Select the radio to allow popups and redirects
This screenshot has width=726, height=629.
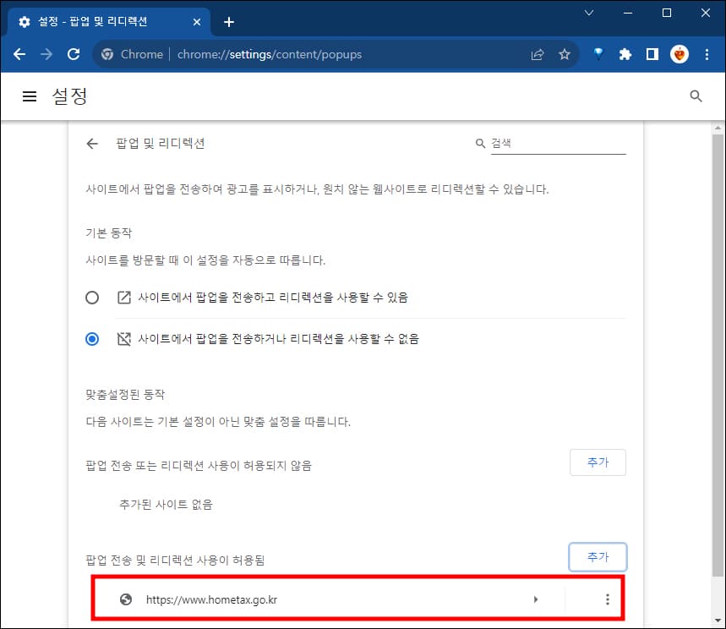[92, 298]
